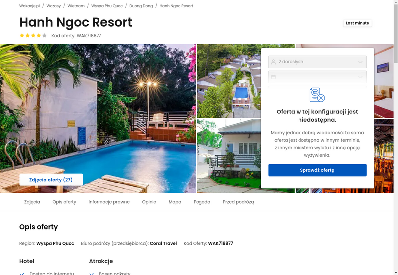Follow the Wietnam breadcrumb link

pyautogui.click(x=76, y=6)
